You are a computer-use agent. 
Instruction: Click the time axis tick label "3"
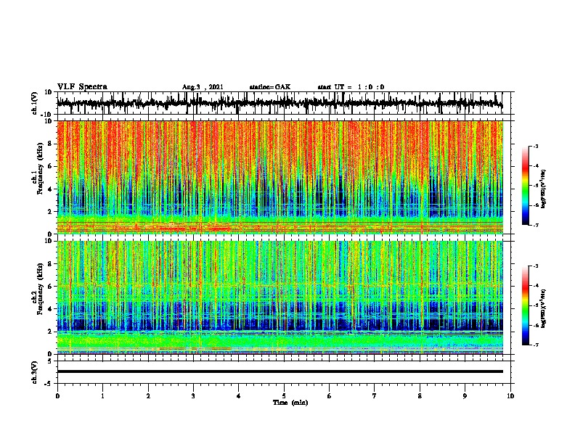(x=193, y=396)
